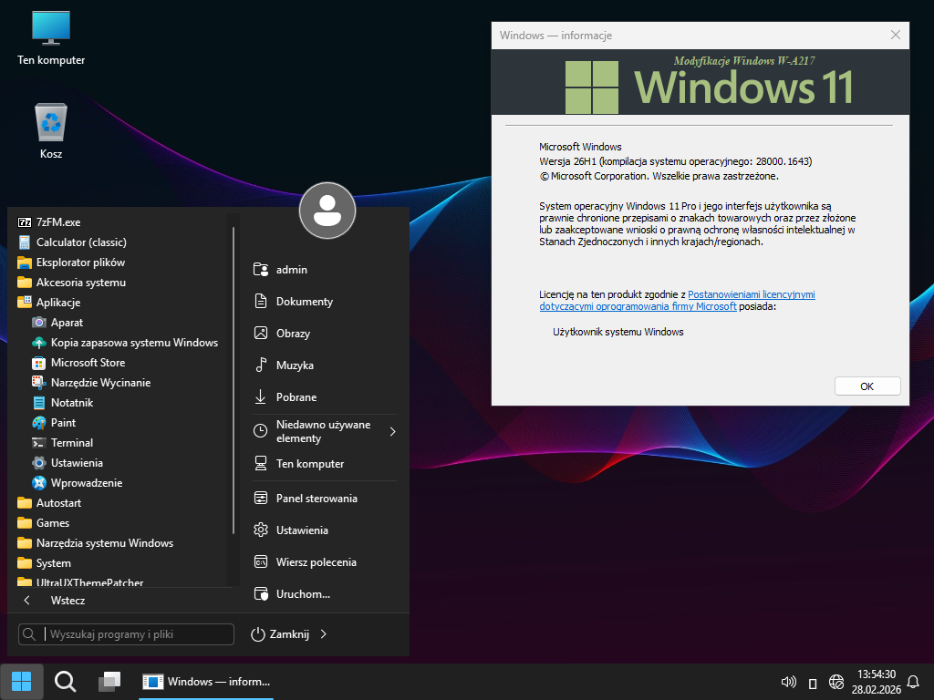
Task: Expand Niedawno używane elementy submenu
Action: click(392, 431)
